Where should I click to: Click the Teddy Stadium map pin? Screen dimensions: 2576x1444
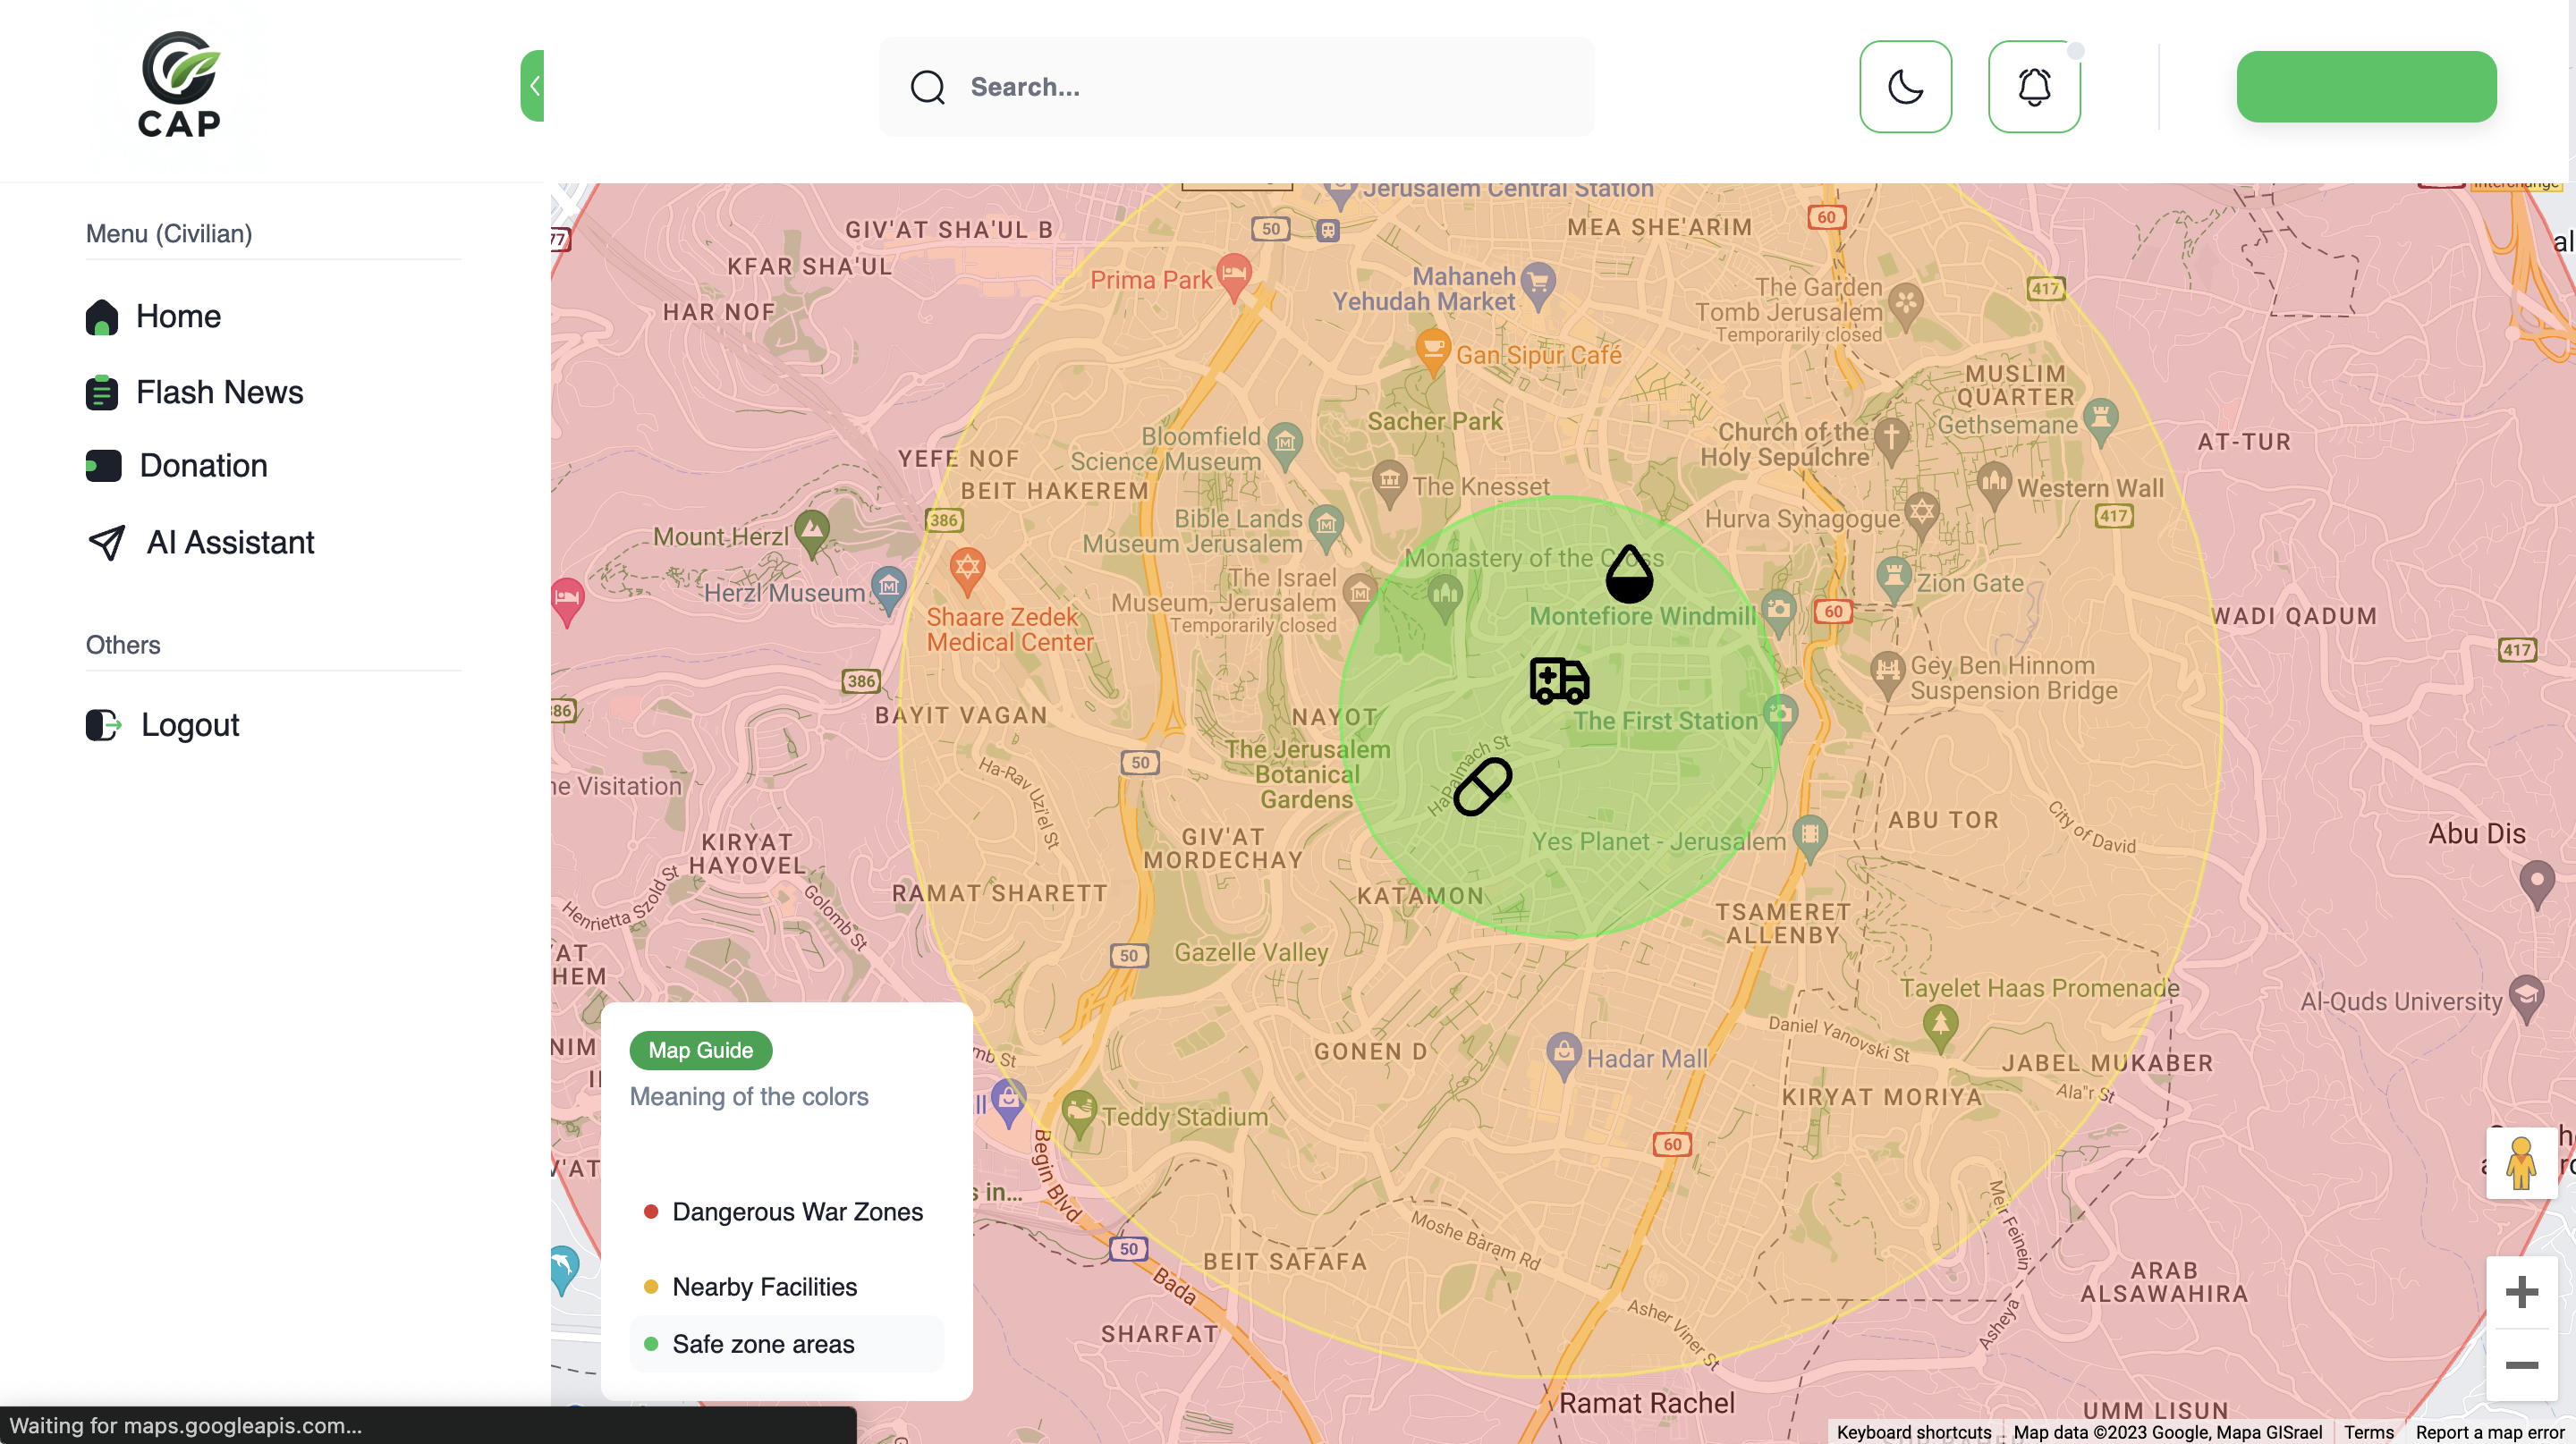pos(1078,1110)
